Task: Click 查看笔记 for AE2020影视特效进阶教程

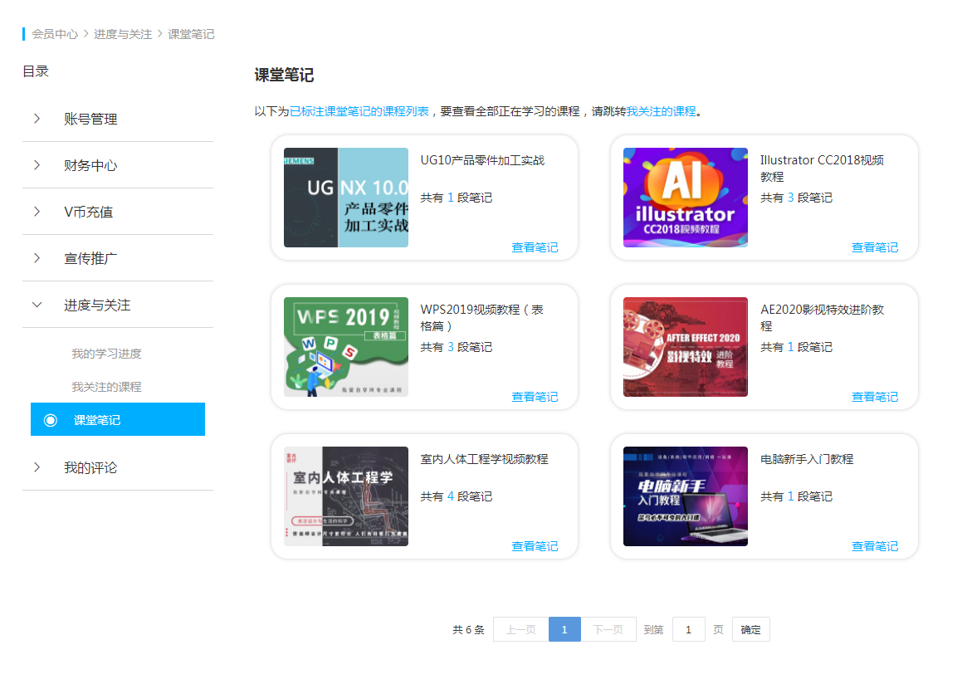Action: pyautogui.click(x=874, y=397)
